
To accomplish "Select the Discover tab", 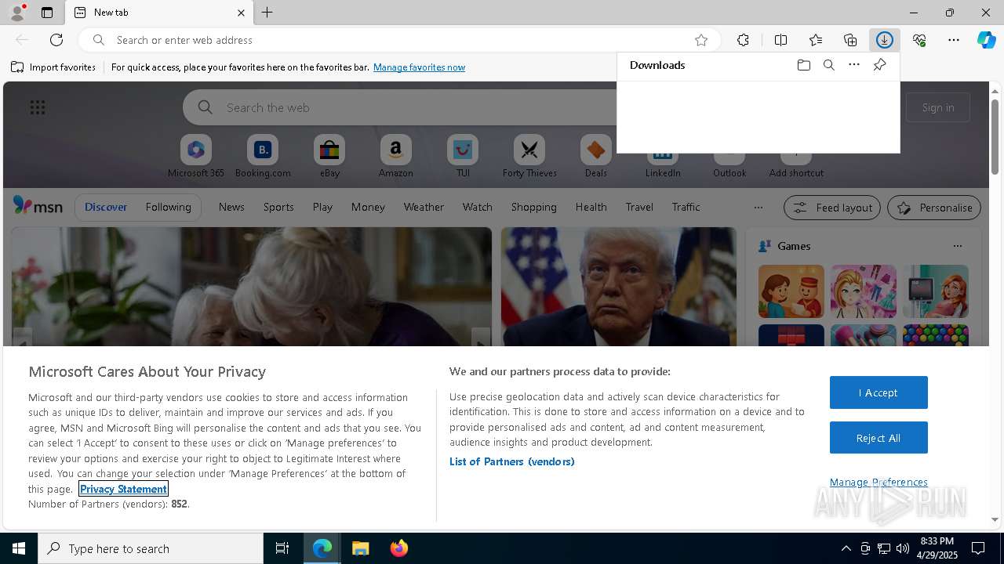I will [x=106, y=207].
